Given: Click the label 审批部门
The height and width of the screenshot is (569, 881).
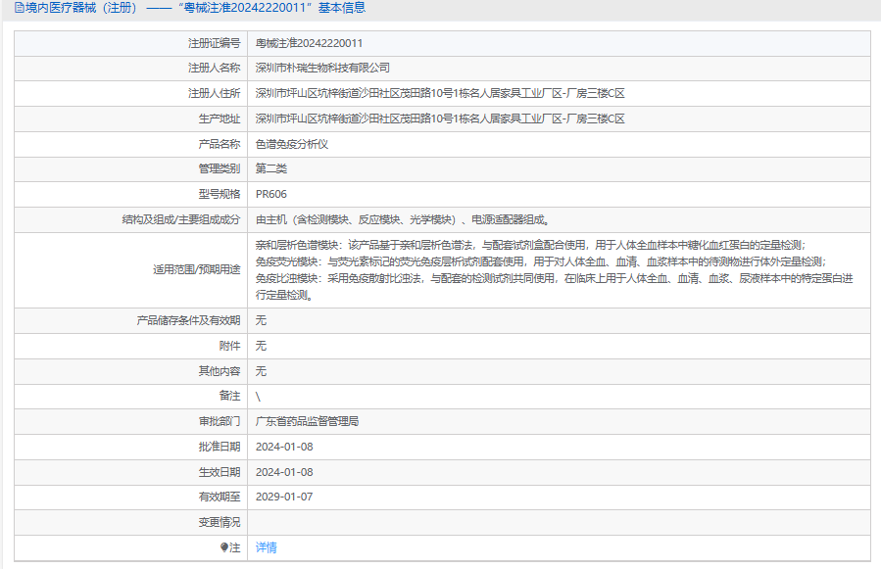Looking at the screenshot, I should (x=220, y=421).
